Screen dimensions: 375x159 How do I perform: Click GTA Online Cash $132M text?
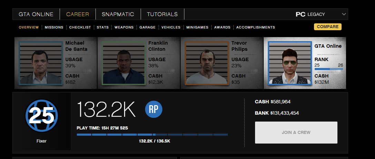(322, 79)
